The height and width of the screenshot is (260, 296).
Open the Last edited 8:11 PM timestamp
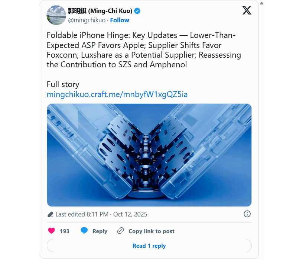(101, 214)
